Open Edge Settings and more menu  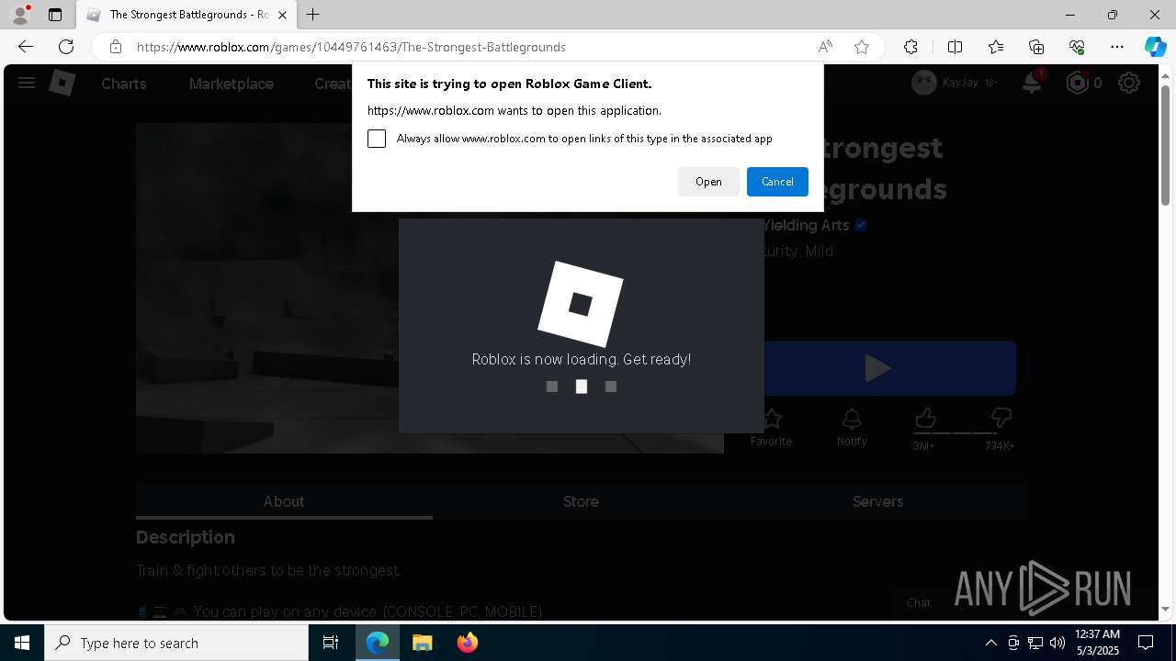(x=1117, y=47)
